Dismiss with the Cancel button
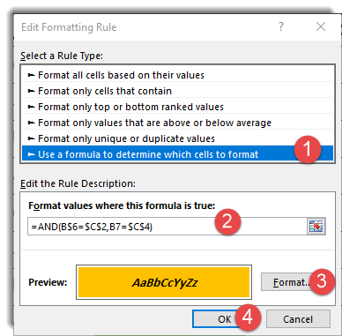Viewport: 342px width, 336px height. point(298,319)
